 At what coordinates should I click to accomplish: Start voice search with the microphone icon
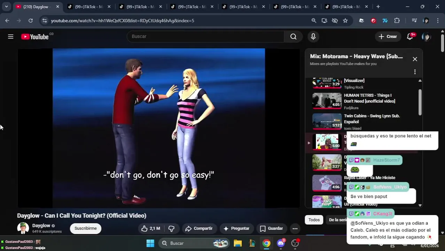[313, 37]
